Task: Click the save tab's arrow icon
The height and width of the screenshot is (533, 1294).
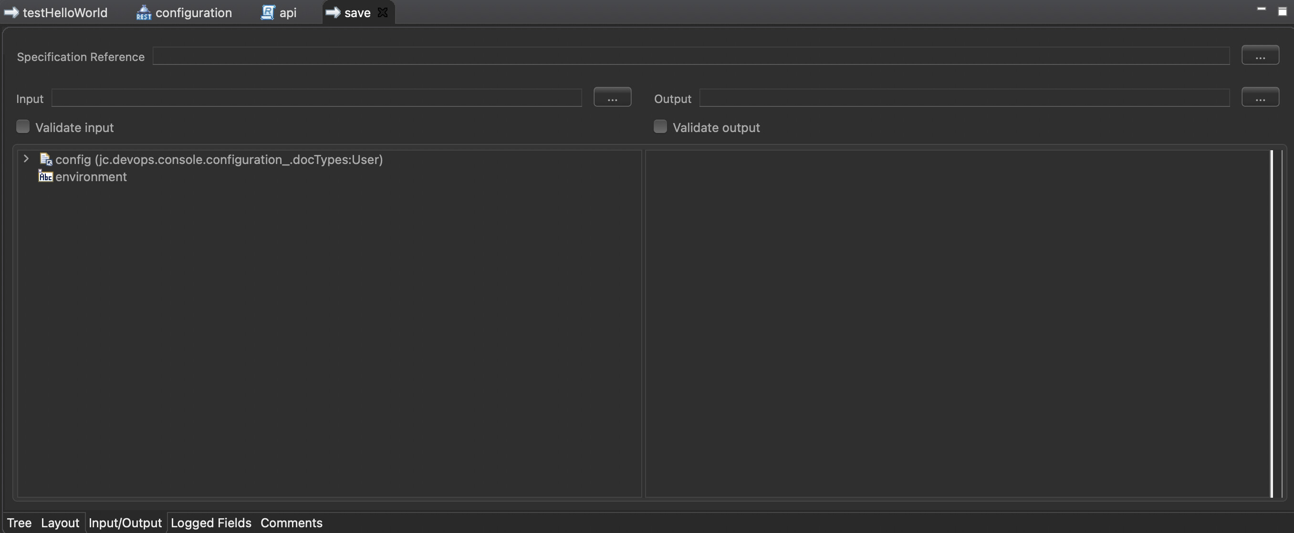Action: 333,12
